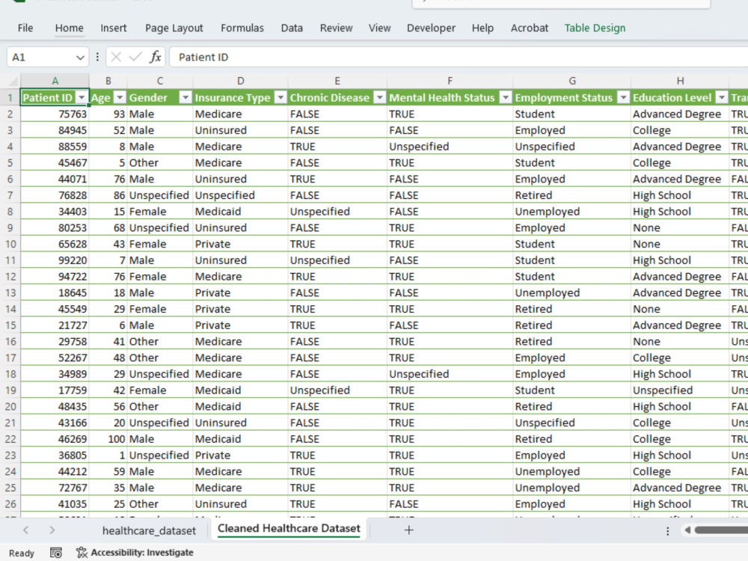Open the Review ribbon tab
The image size is (748, 561).
(337, 28)
